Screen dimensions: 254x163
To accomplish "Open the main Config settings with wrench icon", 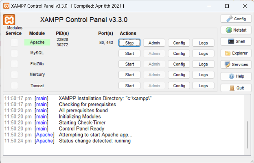I will click(x=235, y=19).
